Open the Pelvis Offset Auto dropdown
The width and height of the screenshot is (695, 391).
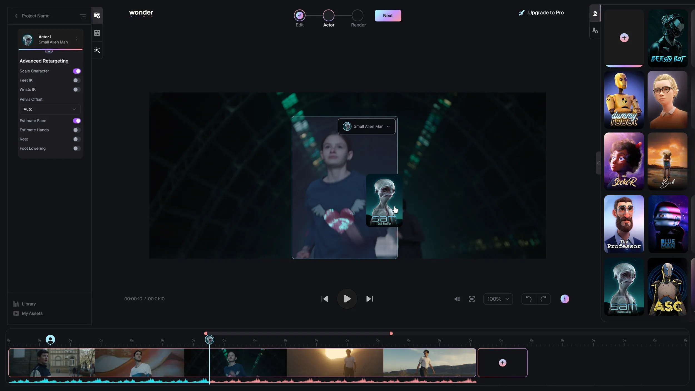[x=50, y=109]
